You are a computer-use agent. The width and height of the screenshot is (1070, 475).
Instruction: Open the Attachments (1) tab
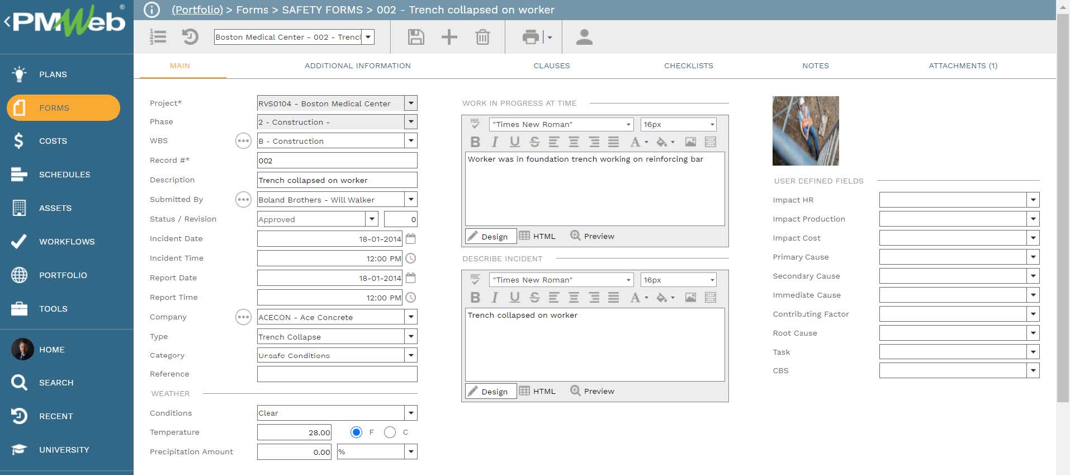coord(963,65)
